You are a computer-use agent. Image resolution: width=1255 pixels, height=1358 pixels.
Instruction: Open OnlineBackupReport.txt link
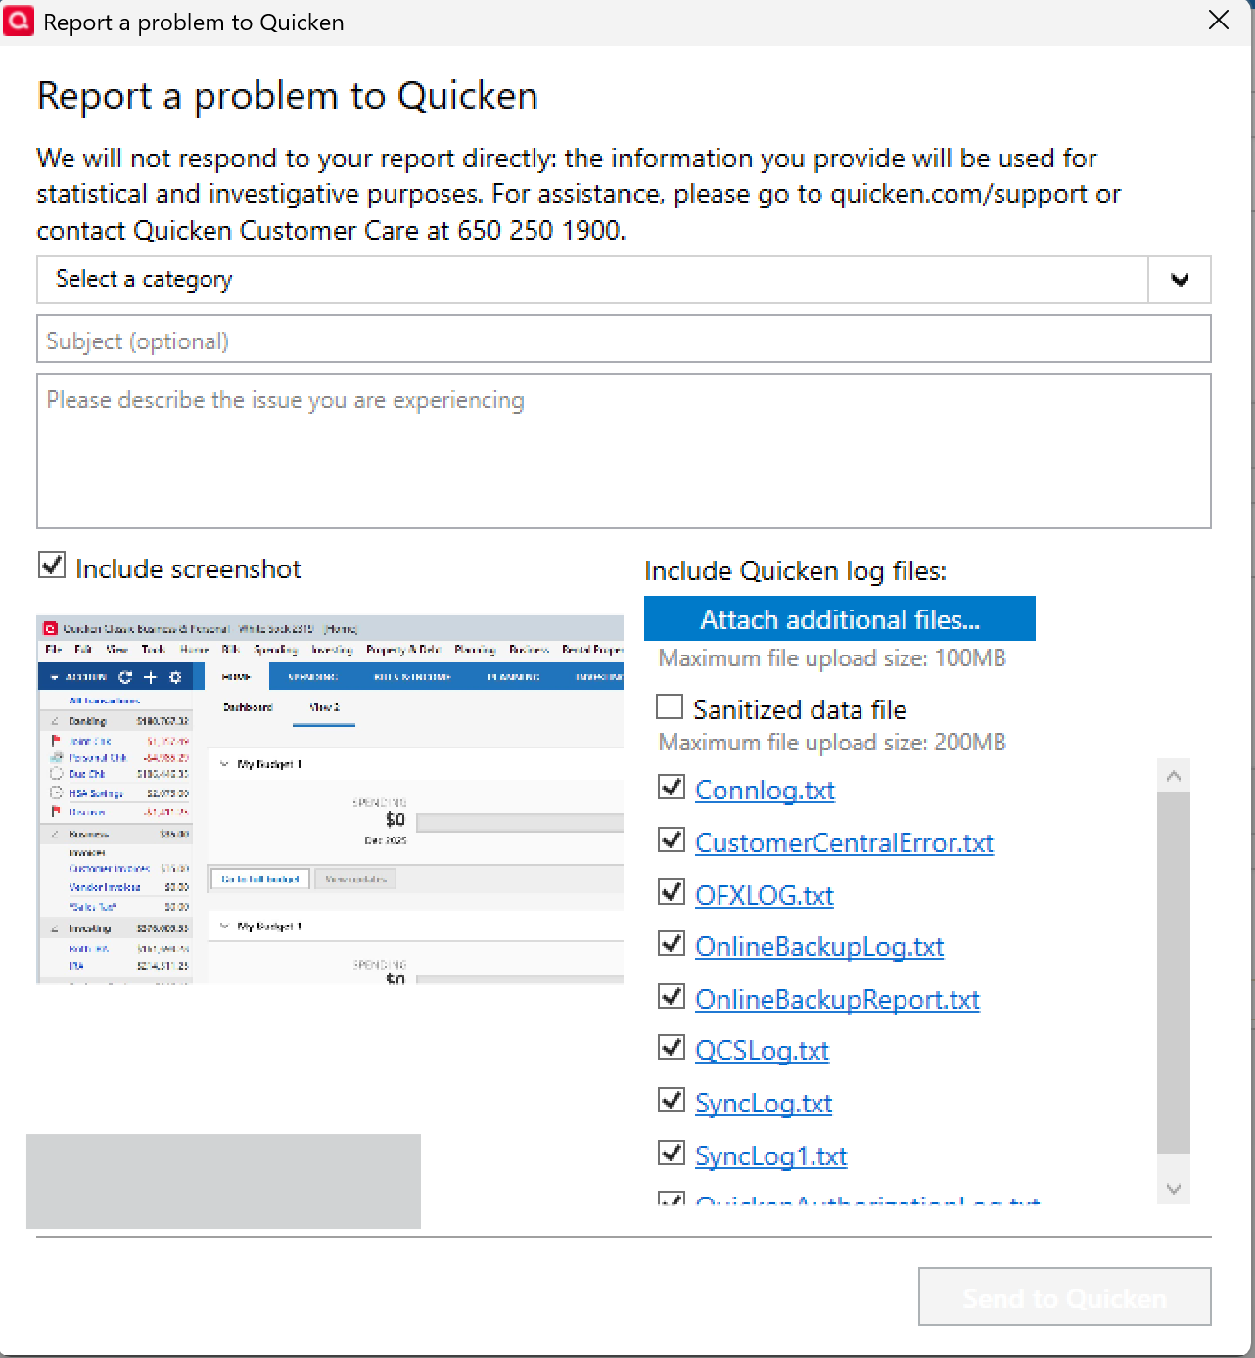837,1000
